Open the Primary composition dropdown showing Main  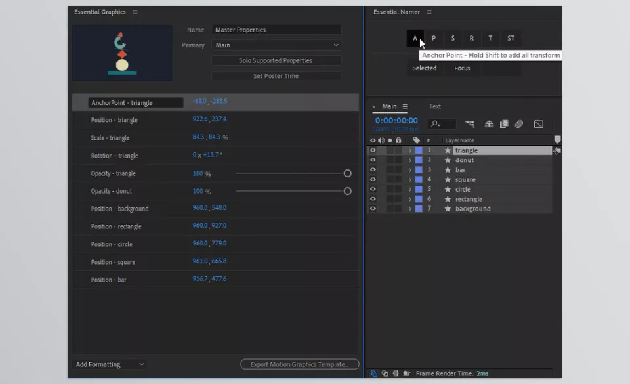pyautogui.click(x=276, y=45)
